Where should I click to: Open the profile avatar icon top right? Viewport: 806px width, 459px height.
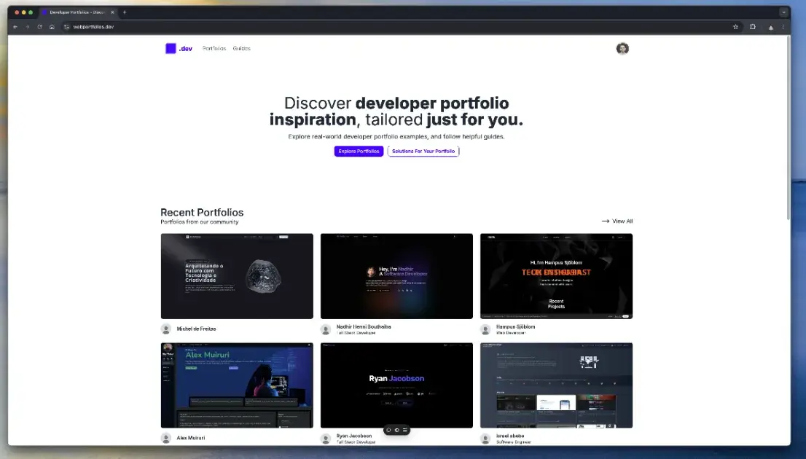coord(622,48)
